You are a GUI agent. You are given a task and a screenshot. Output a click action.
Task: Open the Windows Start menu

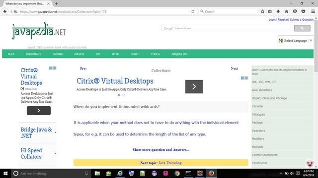[x=5, y=174]
